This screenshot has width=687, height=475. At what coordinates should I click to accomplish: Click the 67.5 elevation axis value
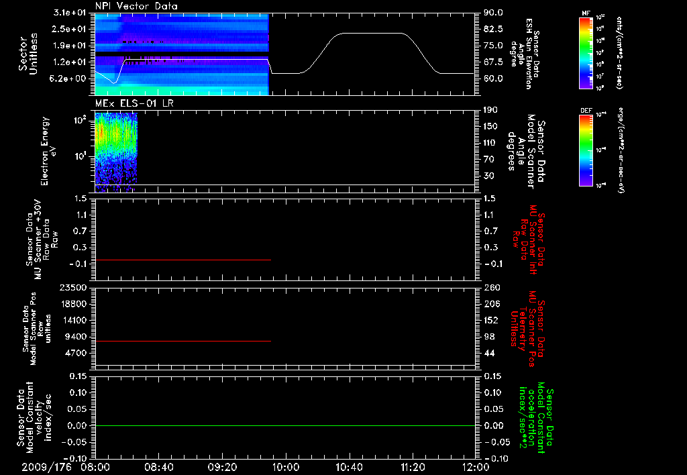(x=493, y=62)
